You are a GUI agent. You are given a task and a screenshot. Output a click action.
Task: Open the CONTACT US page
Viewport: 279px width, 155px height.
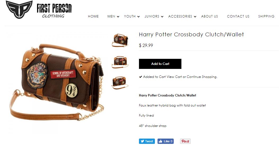pos(238,16)
